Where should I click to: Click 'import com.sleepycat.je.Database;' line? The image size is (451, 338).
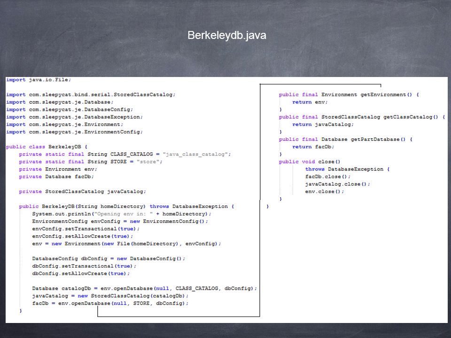coord(60,102)
